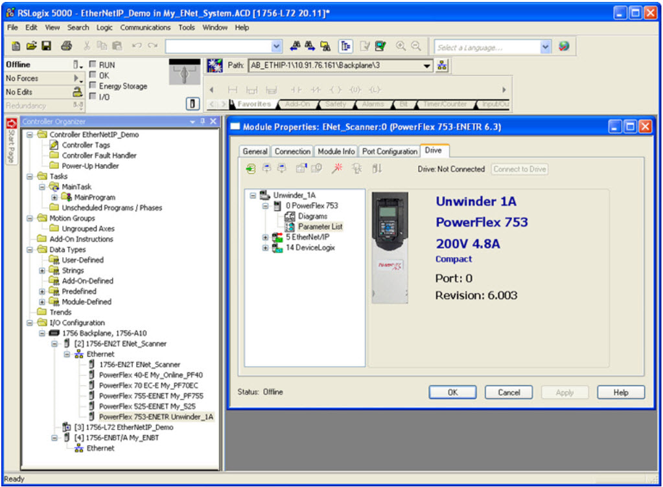This screenshot has width=663, height=487.
Task: Open the Path dropdown list
Action: click(427, 65)
